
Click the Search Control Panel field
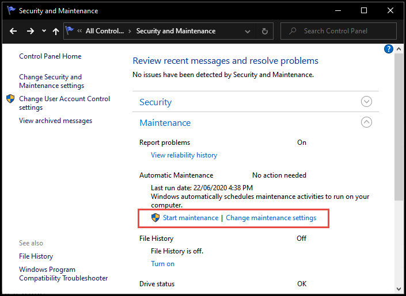pyautogui.click(x=339, y=31)
